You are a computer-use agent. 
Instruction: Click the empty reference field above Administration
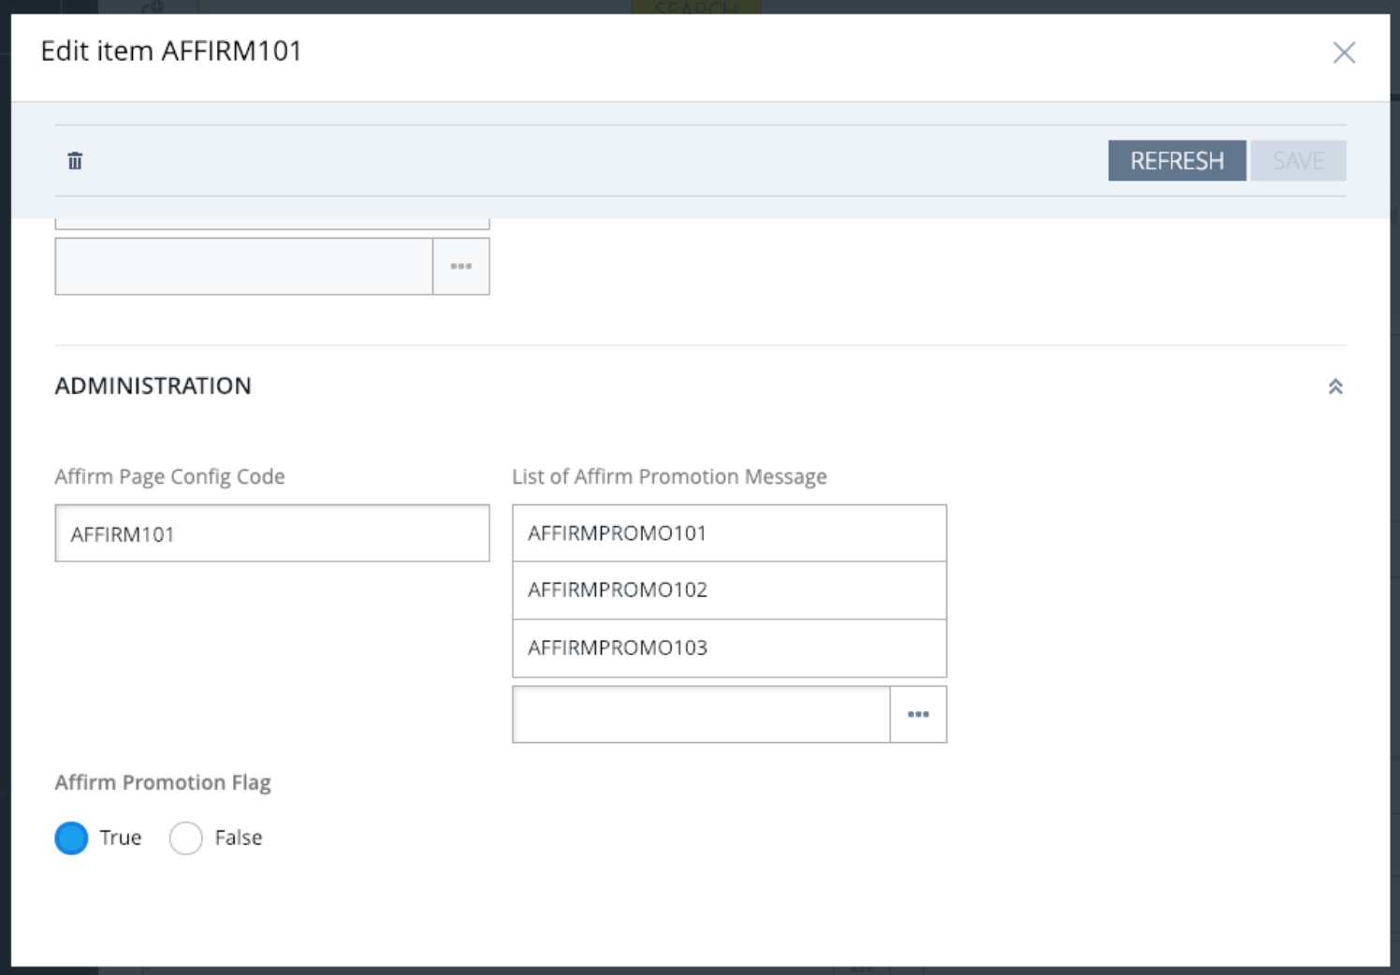coord(244,267)
